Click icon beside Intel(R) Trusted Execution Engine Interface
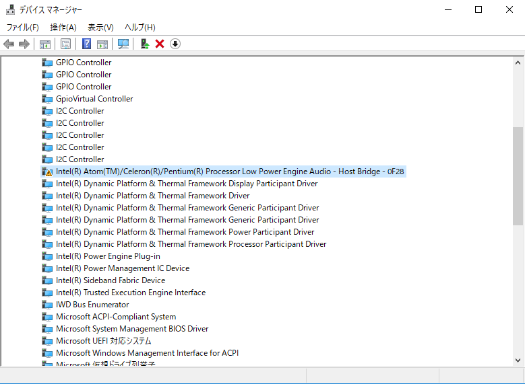Viewport: 525px width, 384px height. coord(47,293)
